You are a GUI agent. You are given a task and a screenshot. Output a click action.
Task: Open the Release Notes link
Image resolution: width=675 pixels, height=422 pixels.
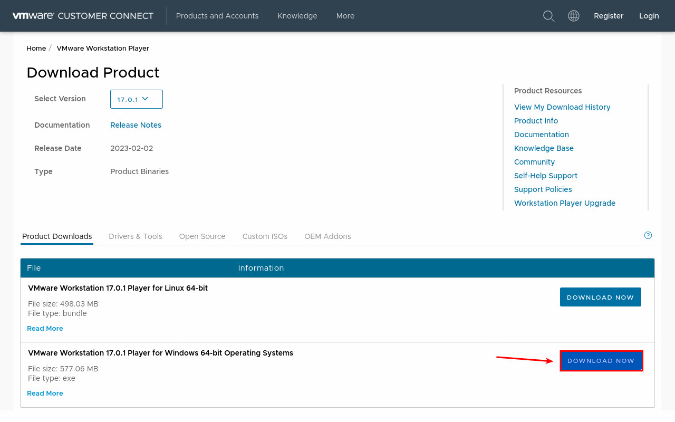click(x=136, y=125)
